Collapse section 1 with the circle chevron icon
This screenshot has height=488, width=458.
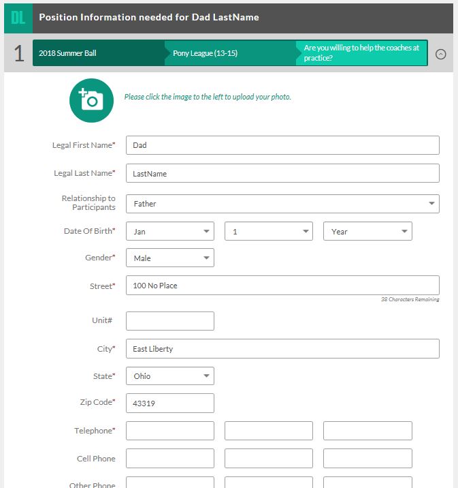[440, 54]
